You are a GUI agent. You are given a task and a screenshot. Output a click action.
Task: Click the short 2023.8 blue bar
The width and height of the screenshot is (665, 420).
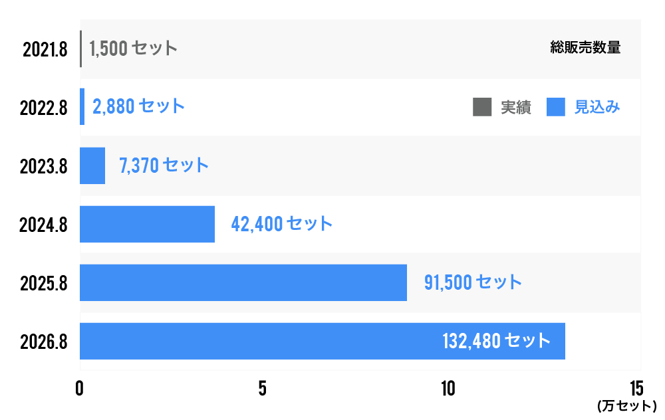click(x=92, y=165)
